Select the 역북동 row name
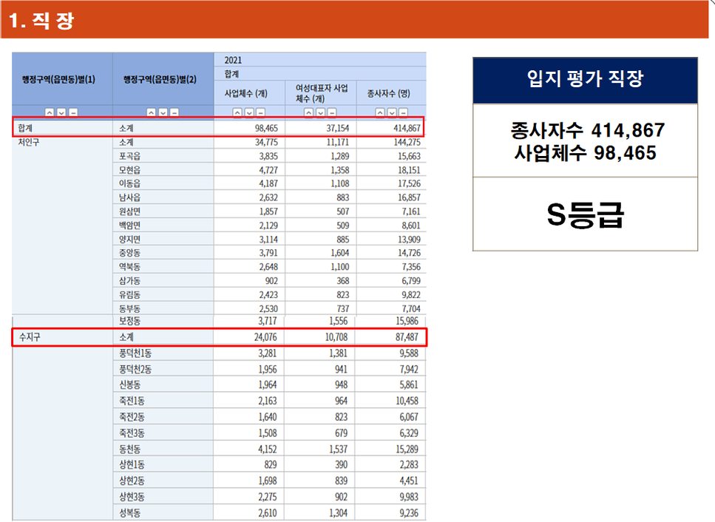This screenshot has width=715, height=522. pyautogui.click(x=130, y=267)
